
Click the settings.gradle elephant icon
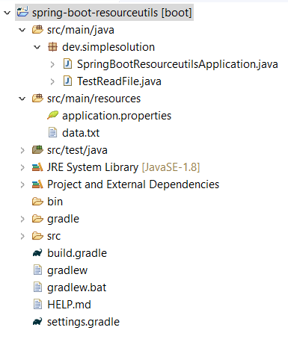coord(37,322)
